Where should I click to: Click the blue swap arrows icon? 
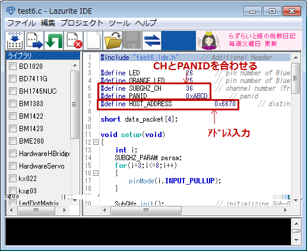[x=151, y=40]
